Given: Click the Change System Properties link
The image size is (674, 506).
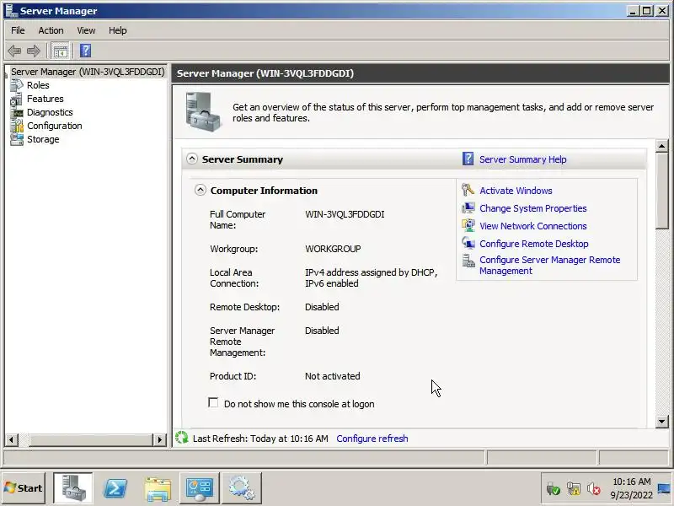Looking at the screenshot, I should [x=533, y=208].
